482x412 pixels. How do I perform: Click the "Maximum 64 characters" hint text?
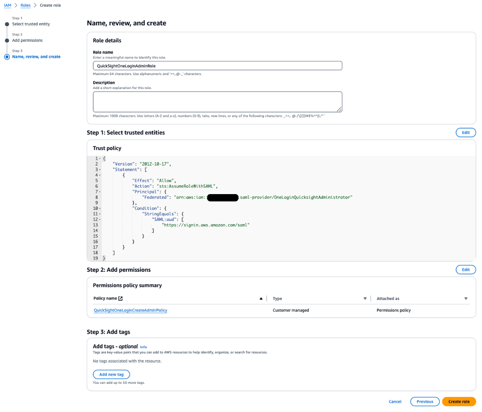[147, 74]
